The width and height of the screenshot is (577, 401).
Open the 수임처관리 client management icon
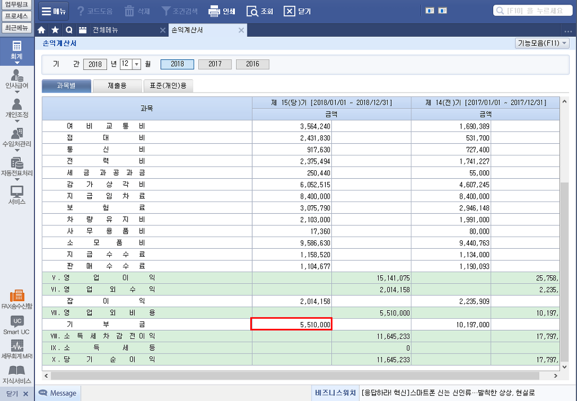pyautogui.click(x=16, y=137)
